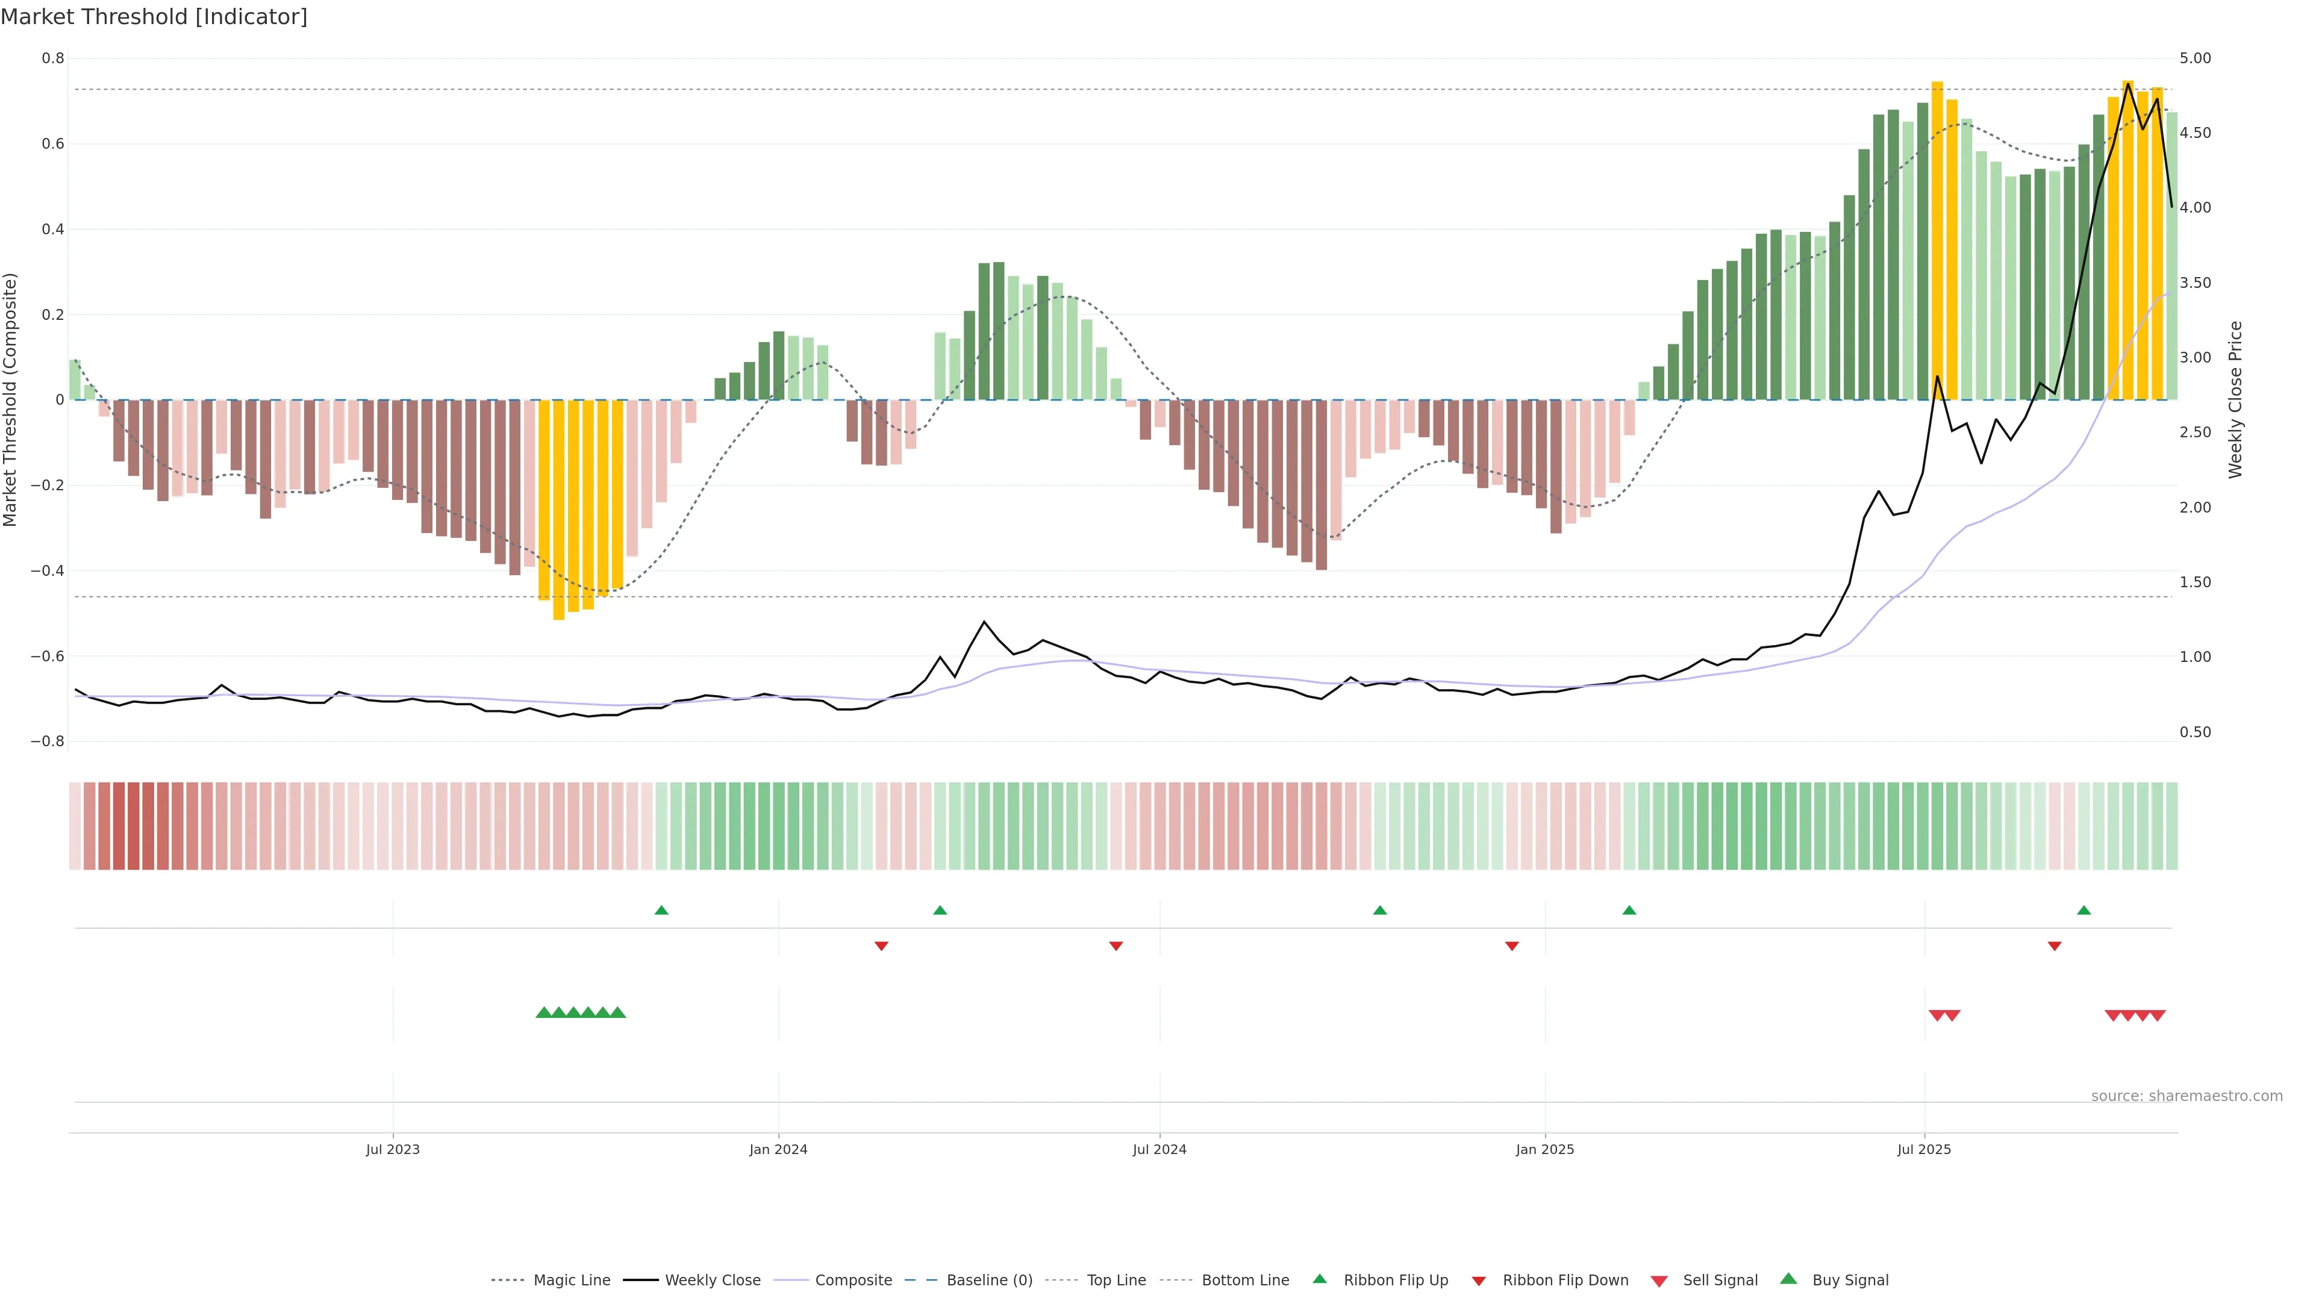Click the Buy Signal legend green triangle
Viewport: 2313px width, 1301px height.
coord(1788,1279)
